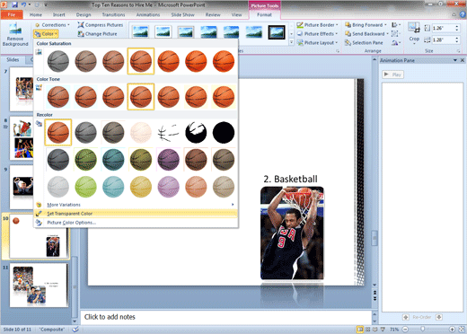The width and height of the screenshot is (467, 334).
Task: Apply the dark purple recolor basketball
Action: (169, 160)
